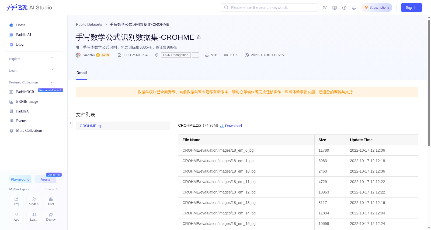Go to Home in the sidebar
The height and width of the screenshot is (230, 431).
[21, 25]
